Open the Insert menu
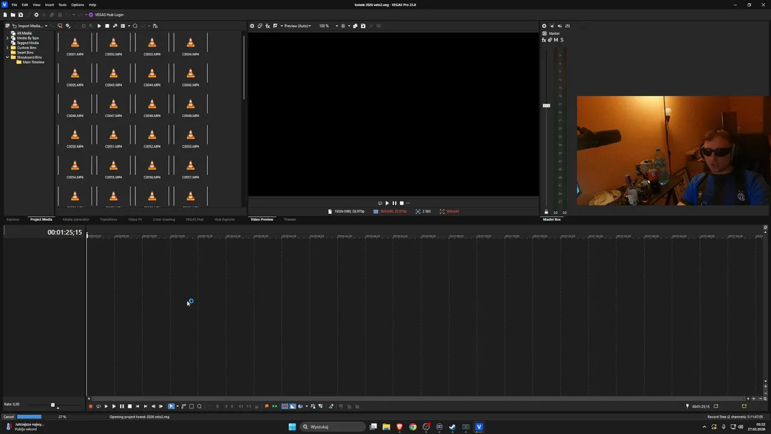This screenshot has width=771, height=434. click(49, 5)
